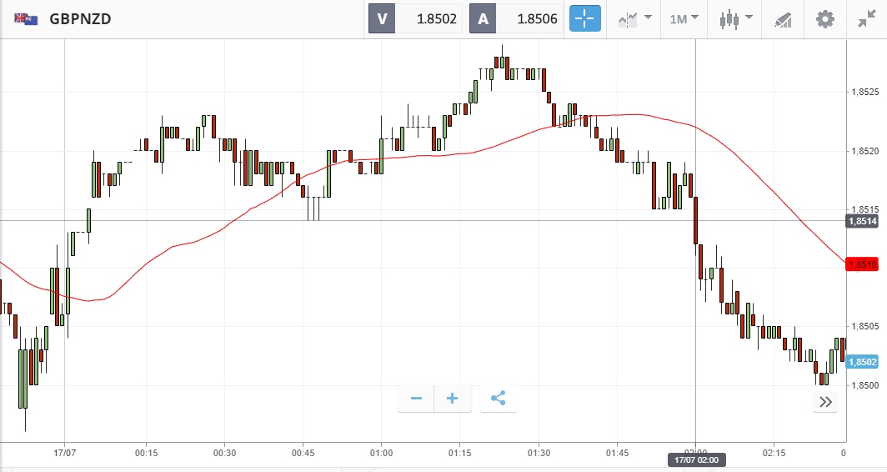This screenshot has width=887, height=472.
Task: Zoom out the chart with minus
Action: (x=416, y=399)
